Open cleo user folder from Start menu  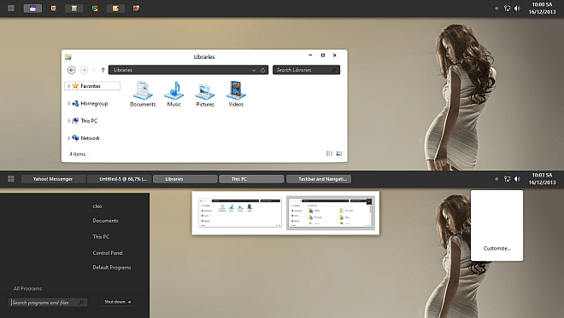click(x=97, y=206)
